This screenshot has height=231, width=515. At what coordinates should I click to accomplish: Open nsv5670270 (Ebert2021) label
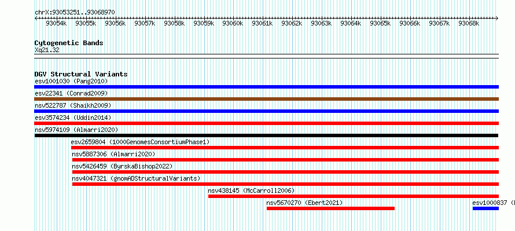(x=304, y=203)
